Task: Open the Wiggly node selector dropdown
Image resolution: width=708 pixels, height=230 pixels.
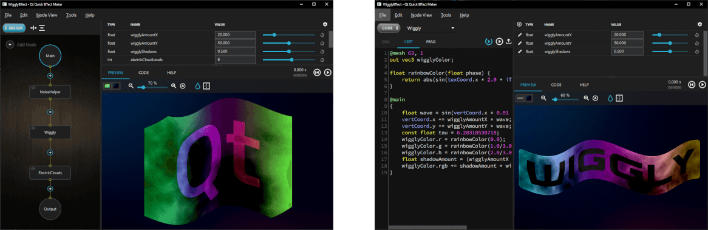Action: (431, 28)
